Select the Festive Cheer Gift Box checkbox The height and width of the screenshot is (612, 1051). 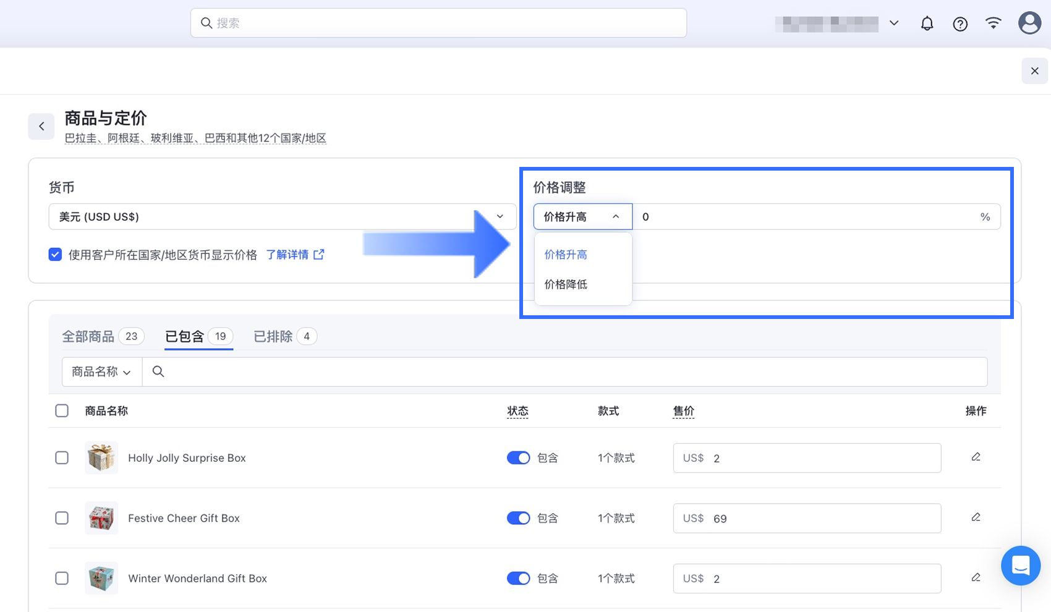[62, 518]
